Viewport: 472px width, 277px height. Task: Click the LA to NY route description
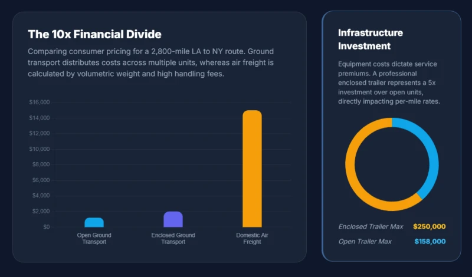(151, 62)
